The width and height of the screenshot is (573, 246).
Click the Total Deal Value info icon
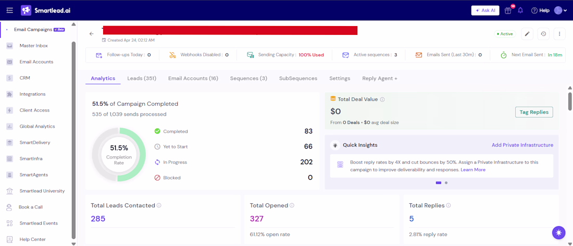click(x=382, y=99)
